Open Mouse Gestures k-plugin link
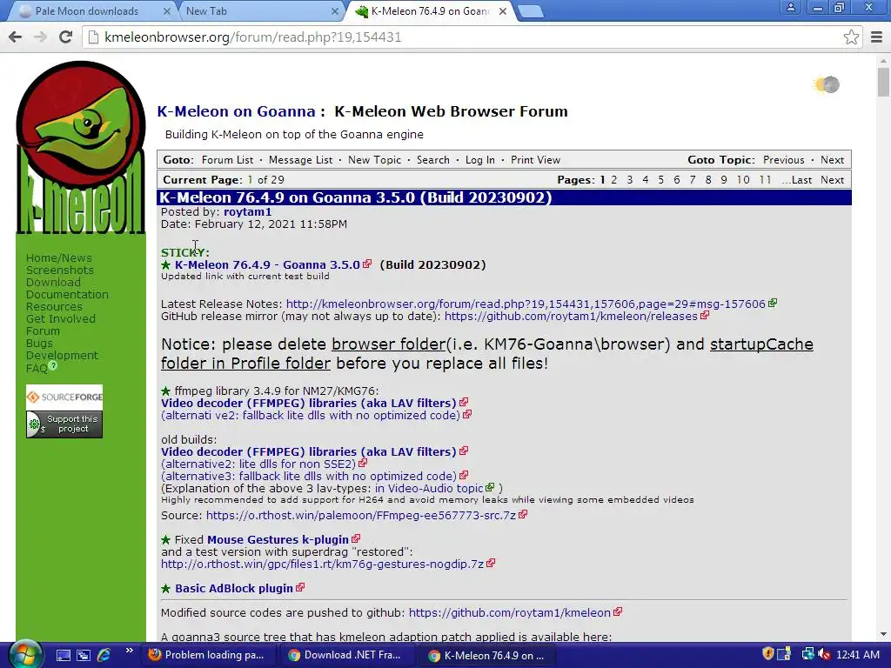This screenshot has height=668, width=891. tap(278, 539)
